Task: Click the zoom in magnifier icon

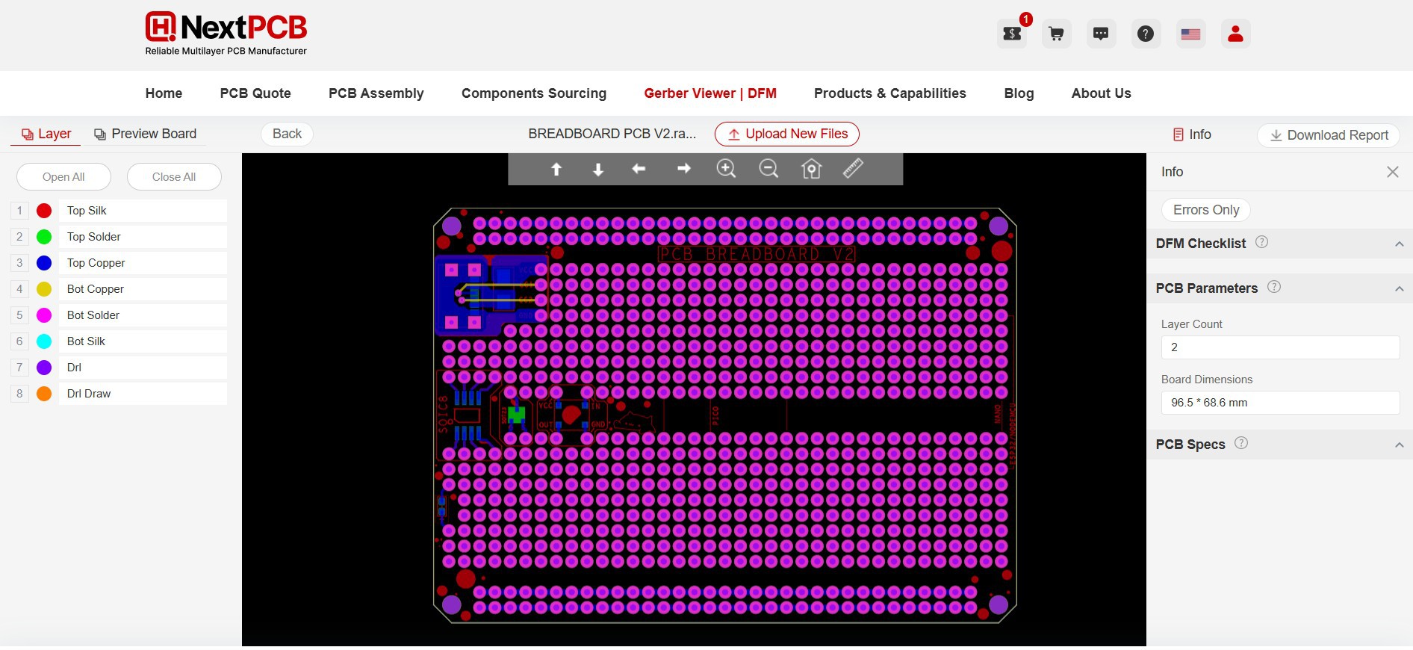Action: pos(726,169)
